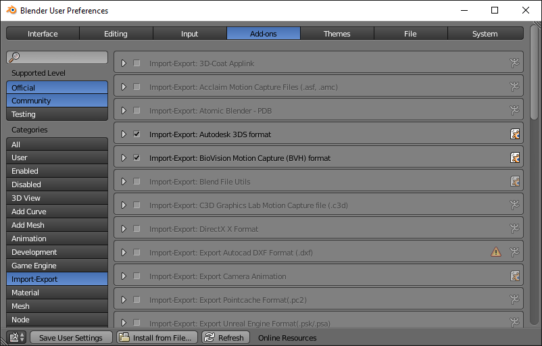Expand the Export Pointcache Format entry

tap(124, 299)
